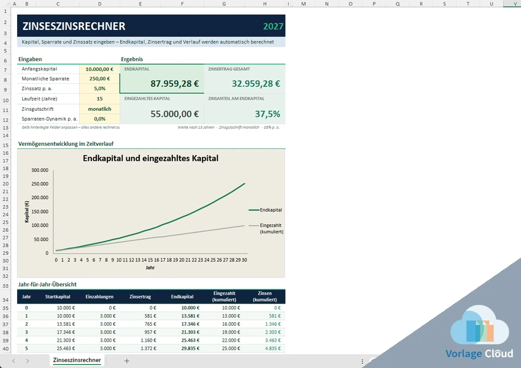Click the Endkapital result 87.959,28 €
521x368 pixels.
point(175,84)
